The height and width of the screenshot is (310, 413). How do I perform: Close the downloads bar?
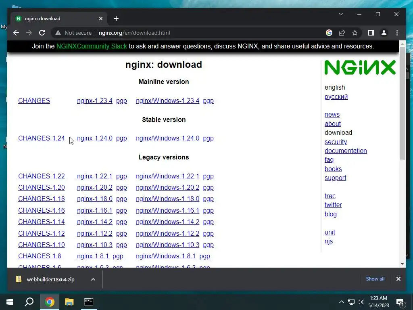tap(398, 279)
